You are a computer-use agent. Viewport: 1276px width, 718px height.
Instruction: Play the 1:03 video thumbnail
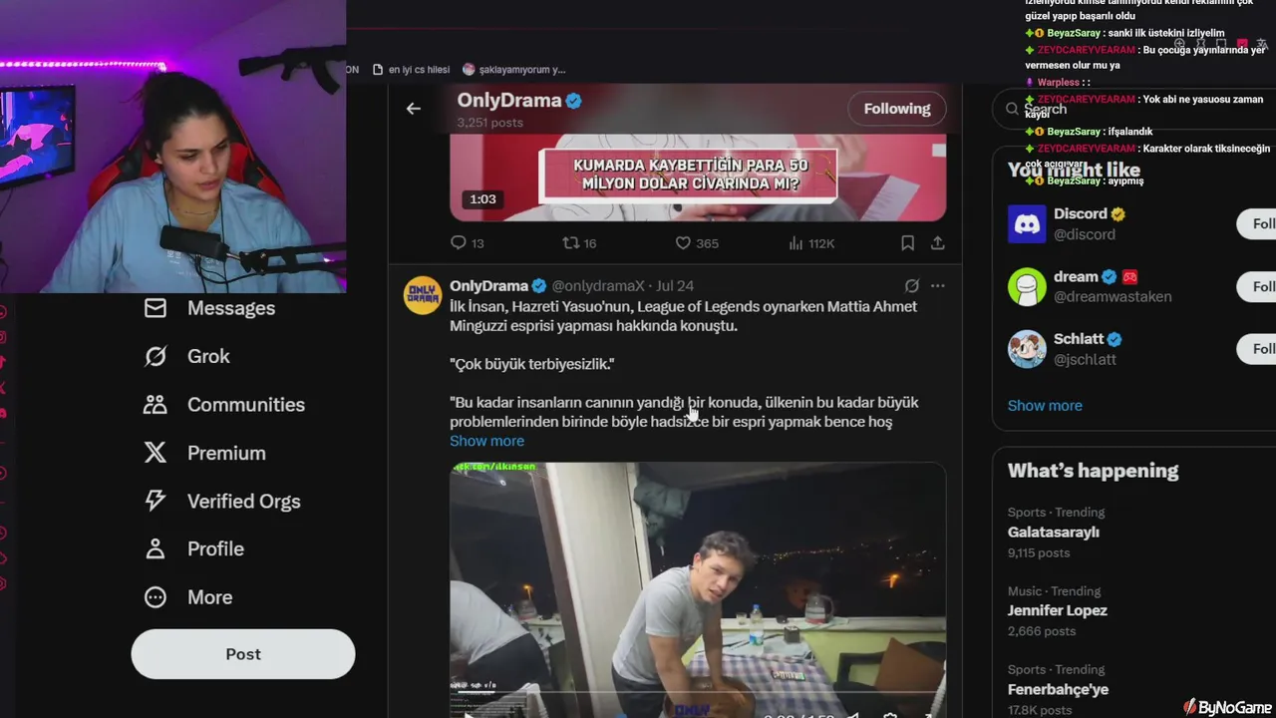[698, 178]
